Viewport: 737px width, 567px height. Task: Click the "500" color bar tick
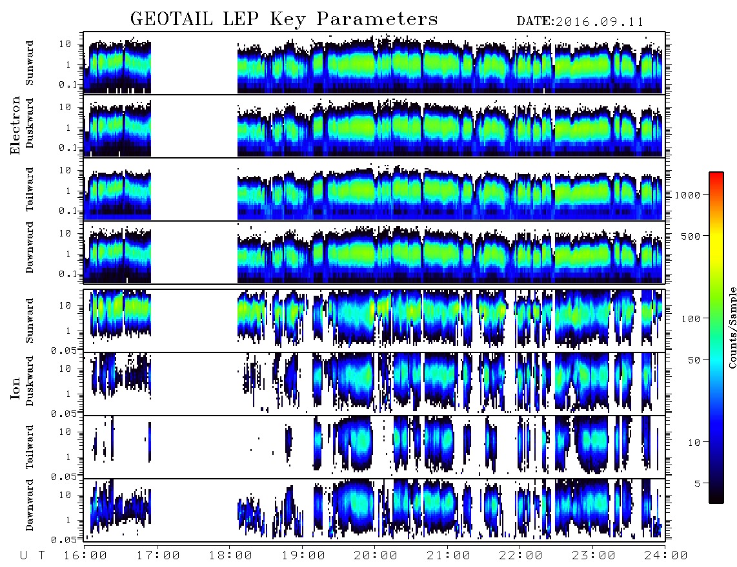click(691, 236)
